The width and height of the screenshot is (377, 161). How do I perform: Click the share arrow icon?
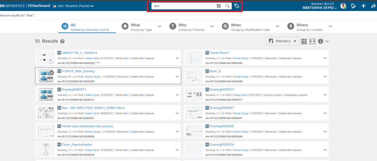pos(373,6)
